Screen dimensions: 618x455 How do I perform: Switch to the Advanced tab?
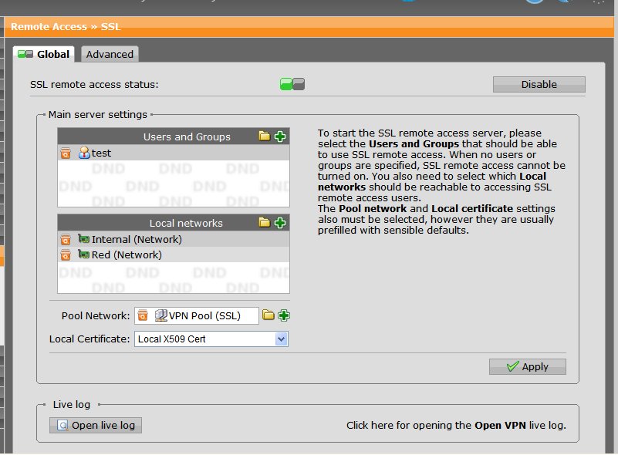click(110, 54)
